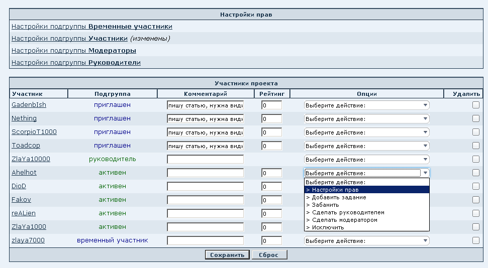Focus comment field for Nething
Viewport: 488px width, 268px height.
[206, 119]
